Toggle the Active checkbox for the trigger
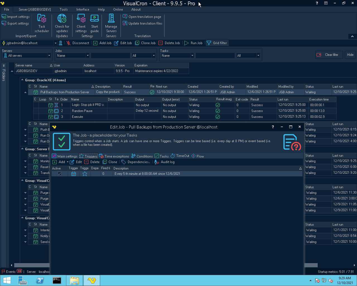This screenshot has width=357, height=286. click(x=59, y=174)
